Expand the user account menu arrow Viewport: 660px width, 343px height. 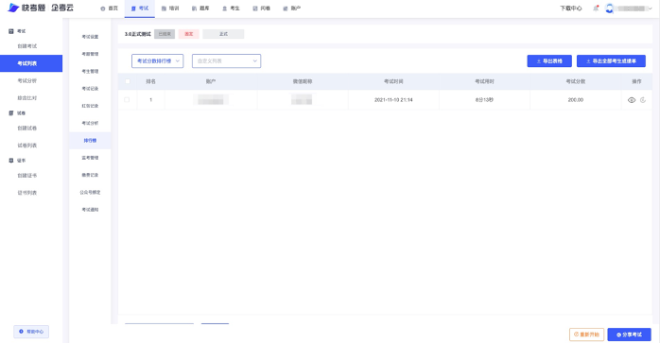coord(651,9)
